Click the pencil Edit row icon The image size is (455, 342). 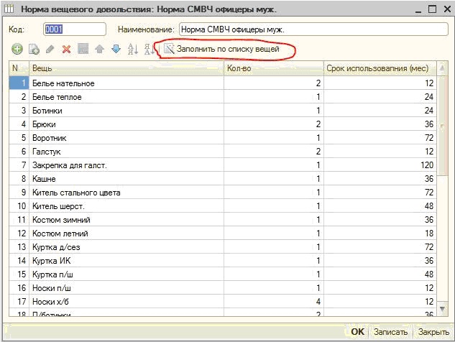click(x=50, y=49)
